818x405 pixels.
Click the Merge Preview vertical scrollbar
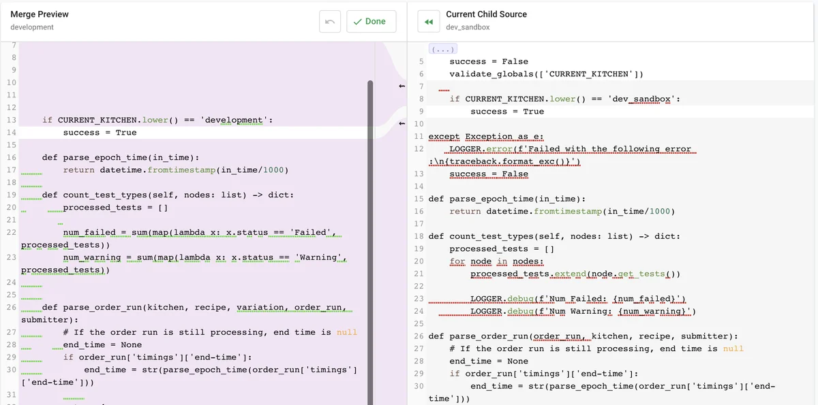(x=370, y=204)
